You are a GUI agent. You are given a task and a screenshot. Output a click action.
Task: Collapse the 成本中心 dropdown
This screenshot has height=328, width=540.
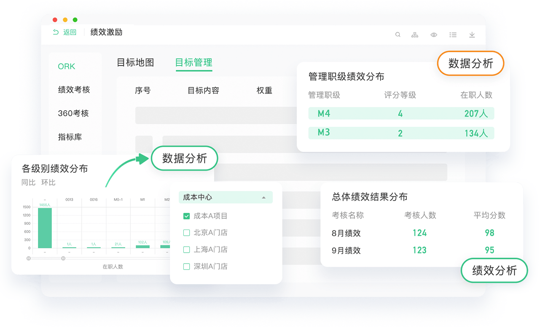(x=264, y=197)
